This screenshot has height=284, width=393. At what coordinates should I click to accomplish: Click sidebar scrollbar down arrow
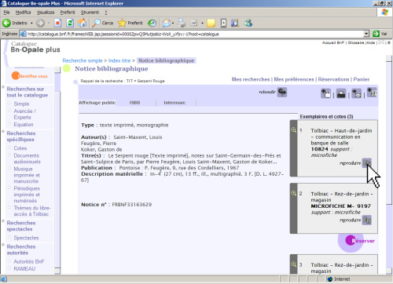57,271
